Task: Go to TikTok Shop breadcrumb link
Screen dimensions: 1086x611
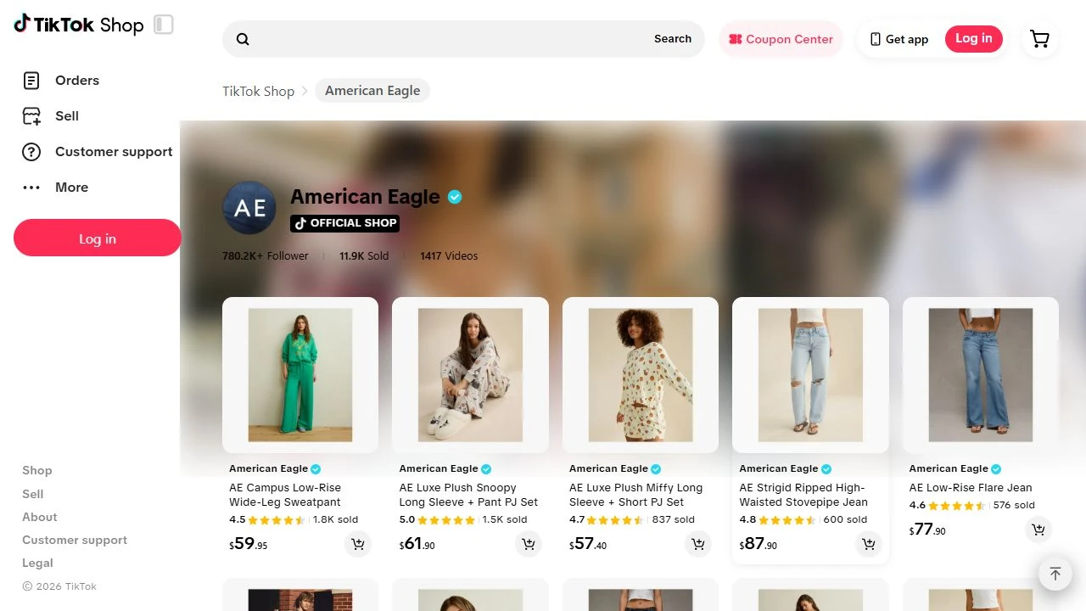Action: pos(258,91)
